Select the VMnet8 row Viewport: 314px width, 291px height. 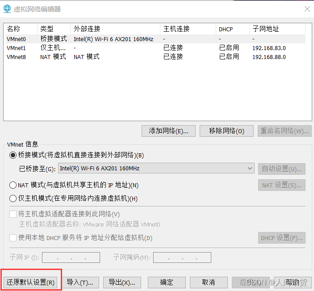click(x=155, y=57)
